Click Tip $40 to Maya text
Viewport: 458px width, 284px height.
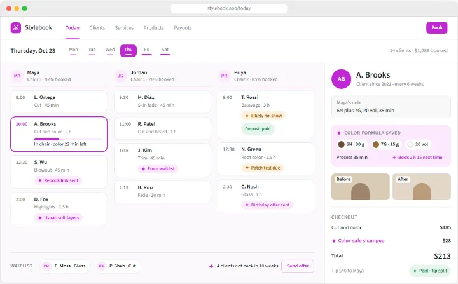tap(347, 271)
